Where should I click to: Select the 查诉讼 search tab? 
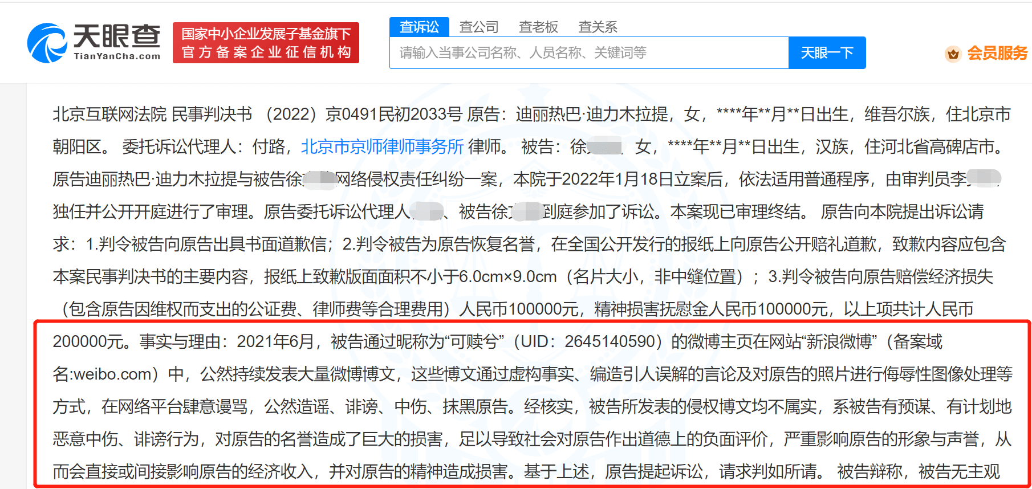click(419, 27)
